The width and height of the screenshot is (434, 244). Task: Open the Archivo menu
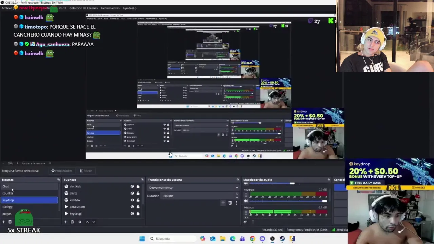(7, 8)
